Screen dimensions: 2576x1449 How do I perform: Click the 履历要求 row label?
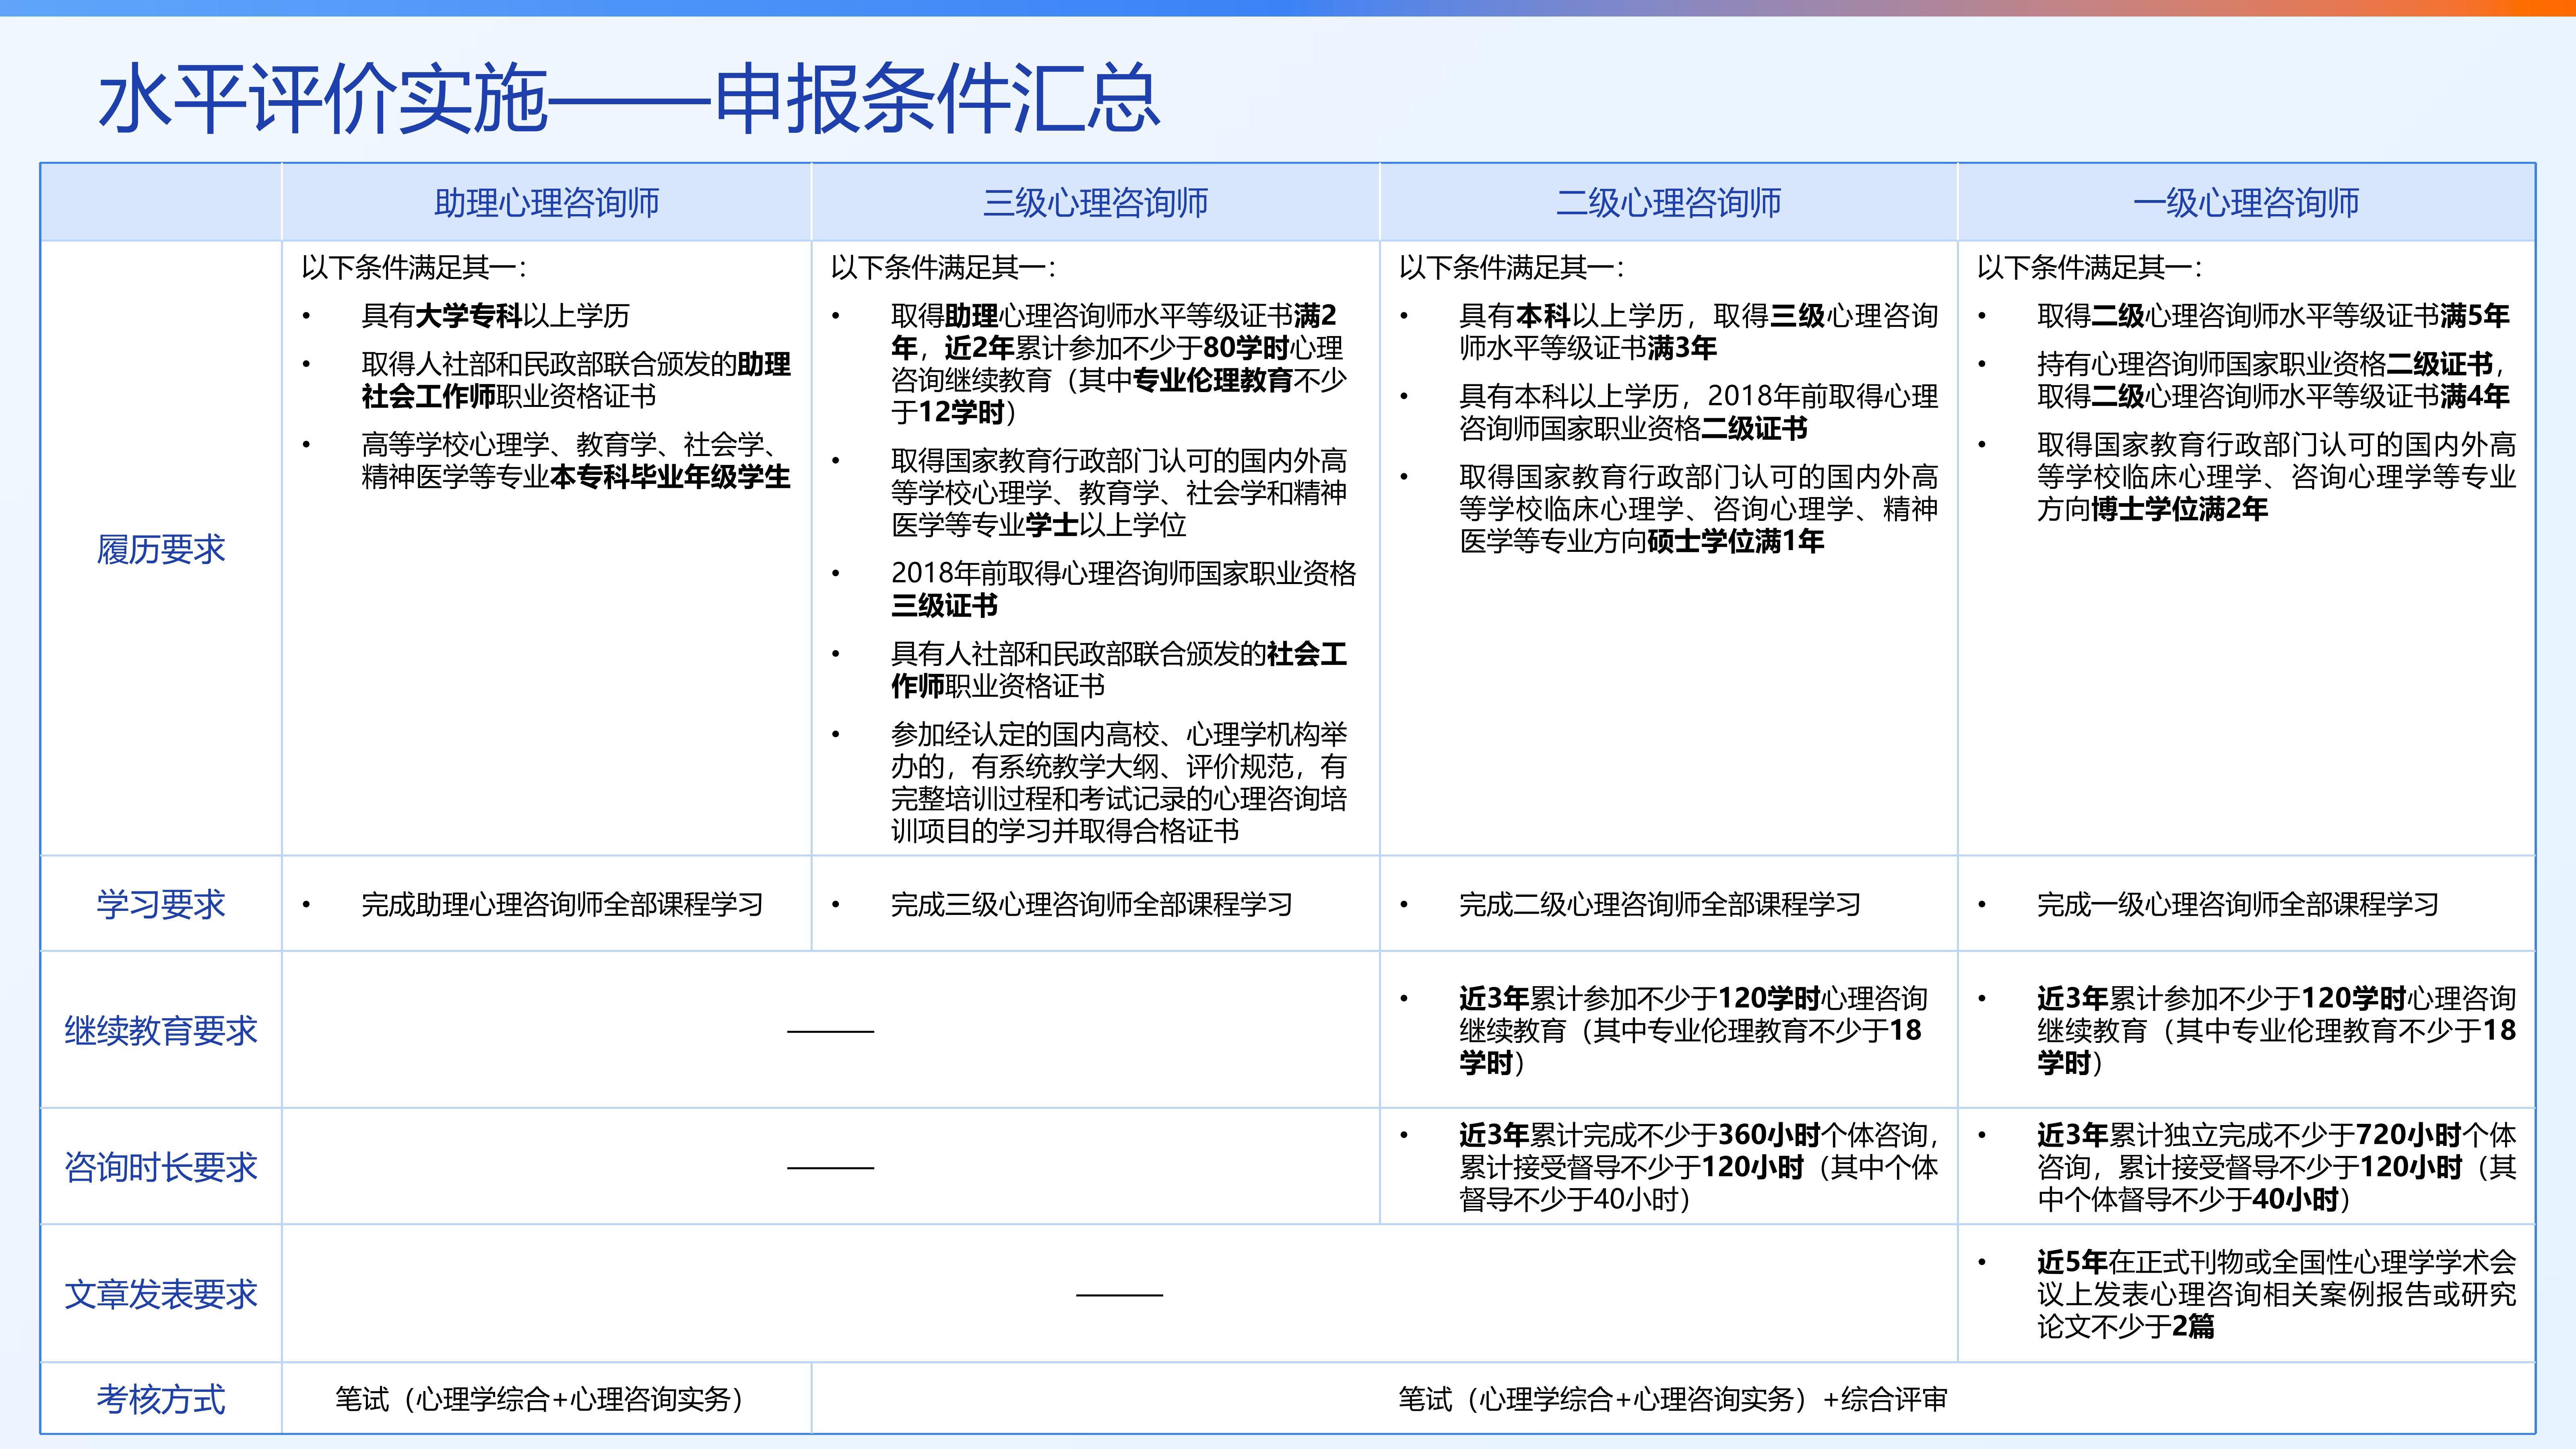click(x=160, y=549)
